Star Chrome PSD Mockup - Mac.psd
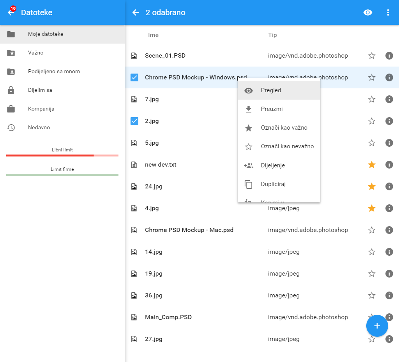This screenshot has width=399, height=362. point(371,230)
